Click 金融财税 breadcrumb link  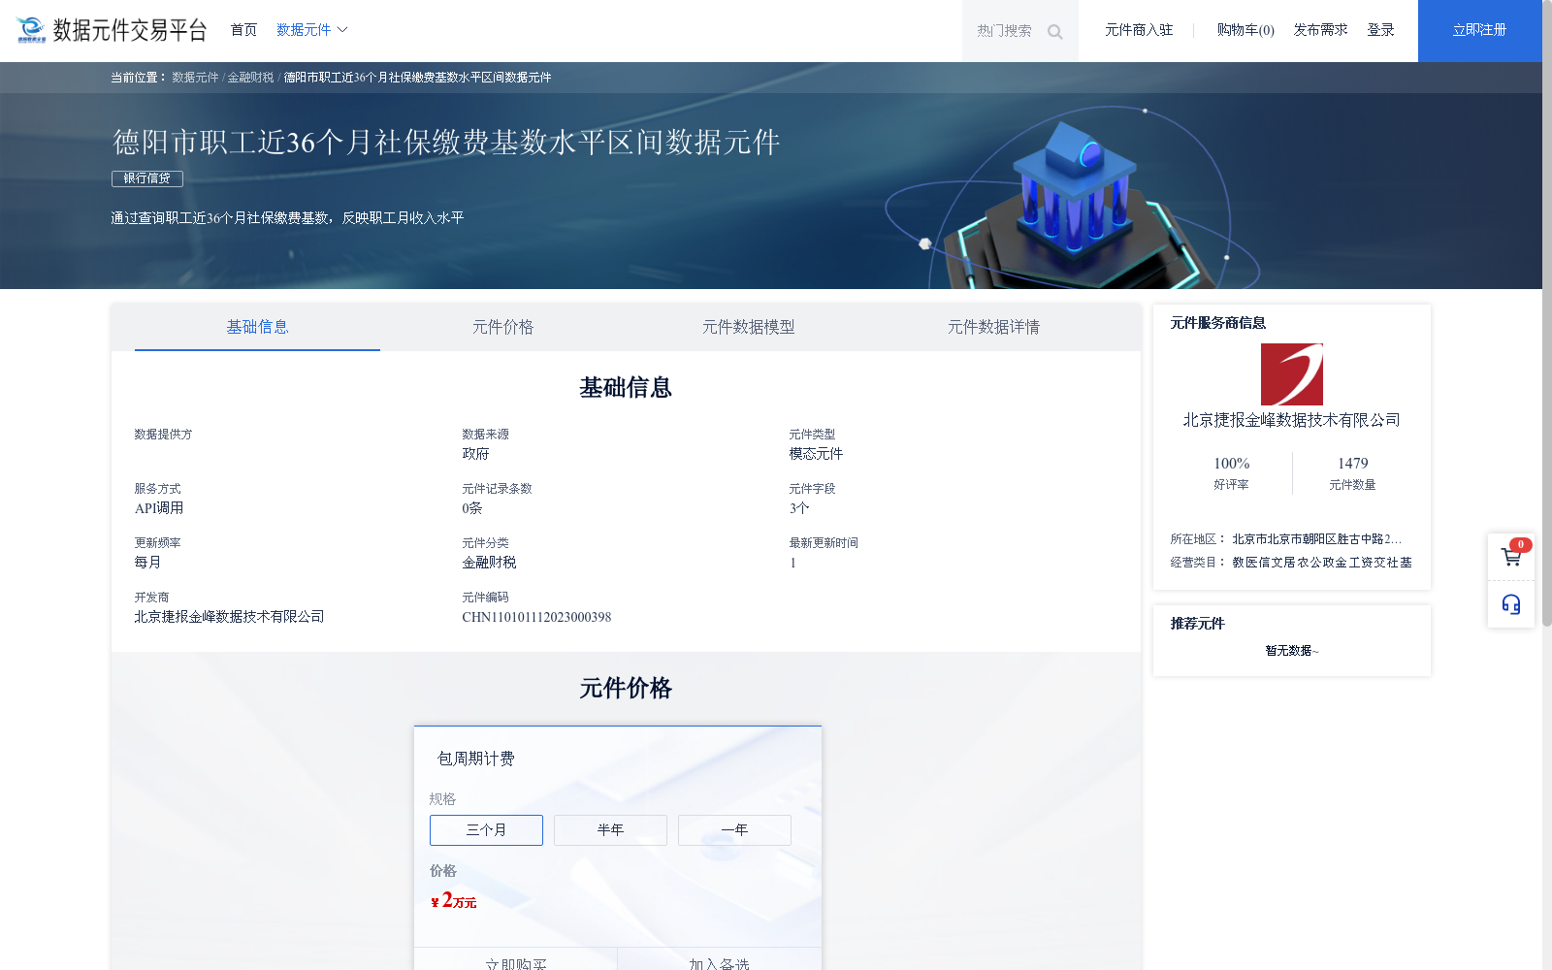coord(250,78)
